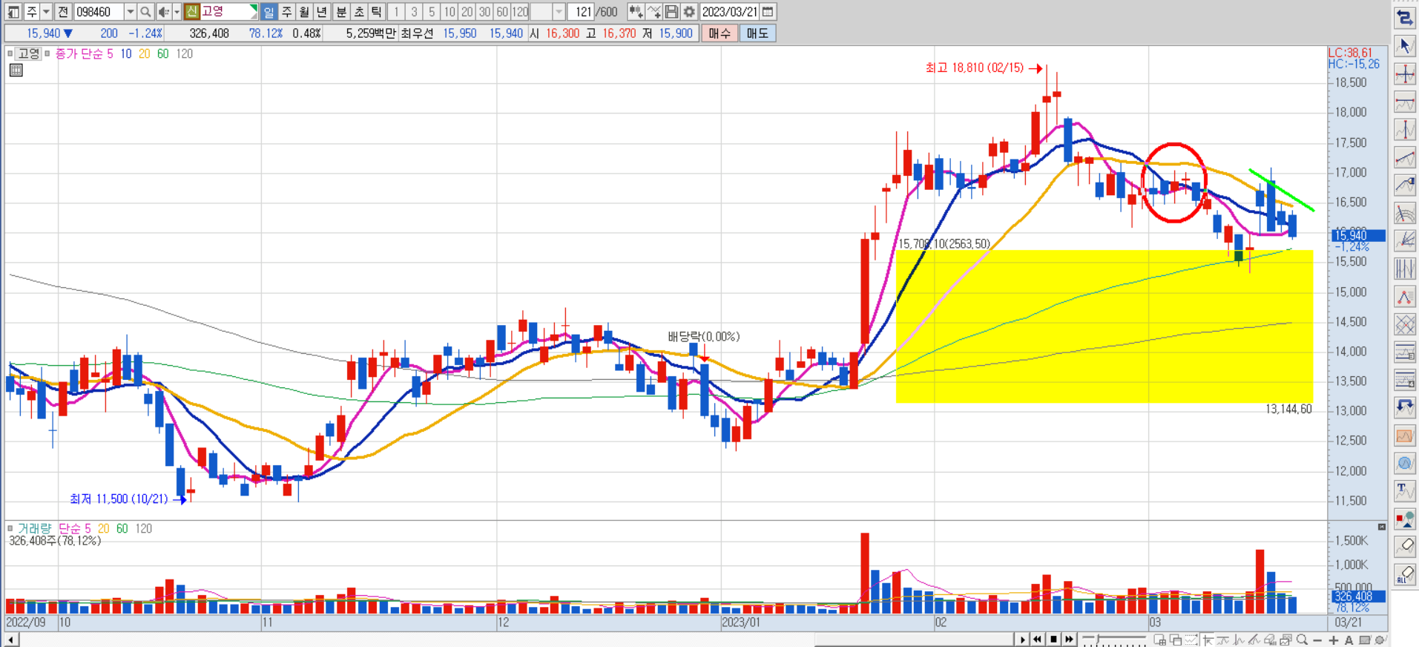Select the 10 interval button

click(x=450, y=12)
